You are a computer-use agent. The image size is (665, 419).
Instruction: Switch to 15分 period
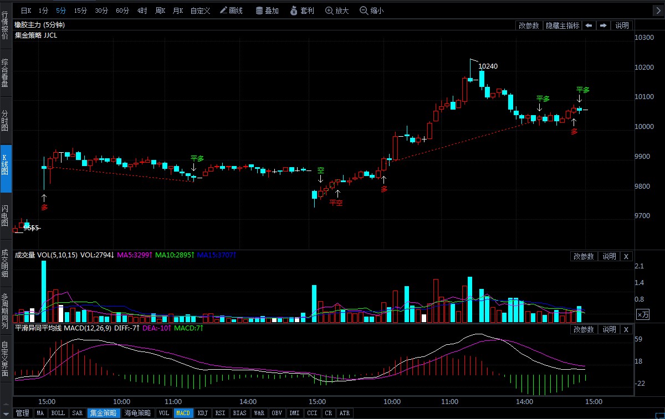point(80,11)
